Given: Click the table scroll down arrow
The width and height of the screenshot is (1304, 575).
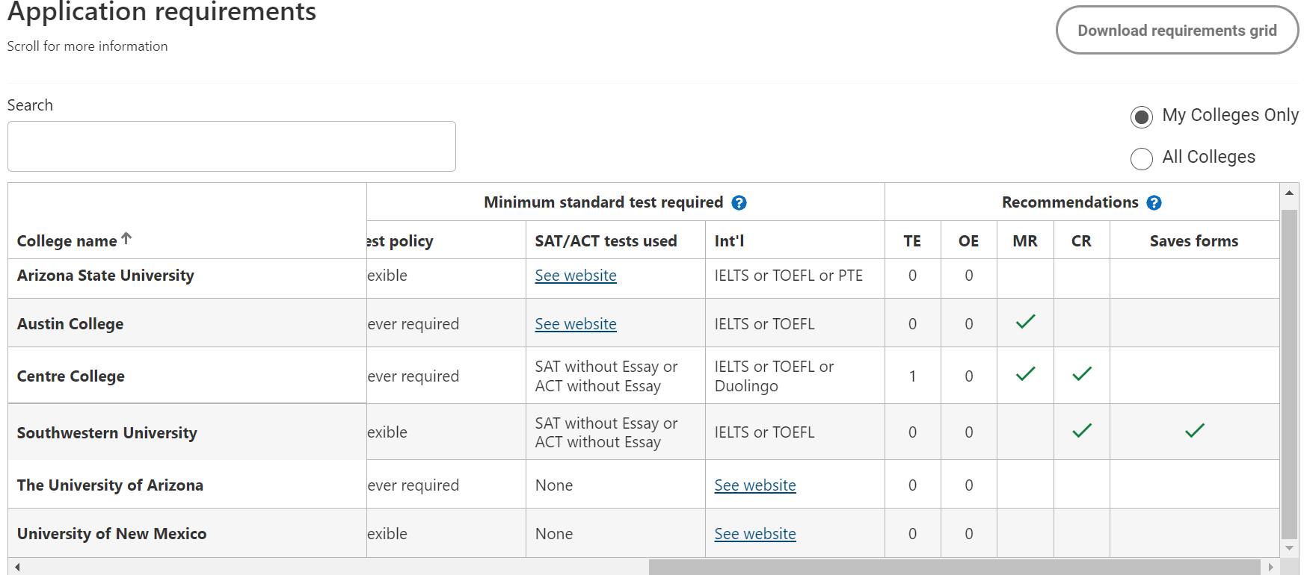Looking at the screenshot, I should coord(1290,548).
